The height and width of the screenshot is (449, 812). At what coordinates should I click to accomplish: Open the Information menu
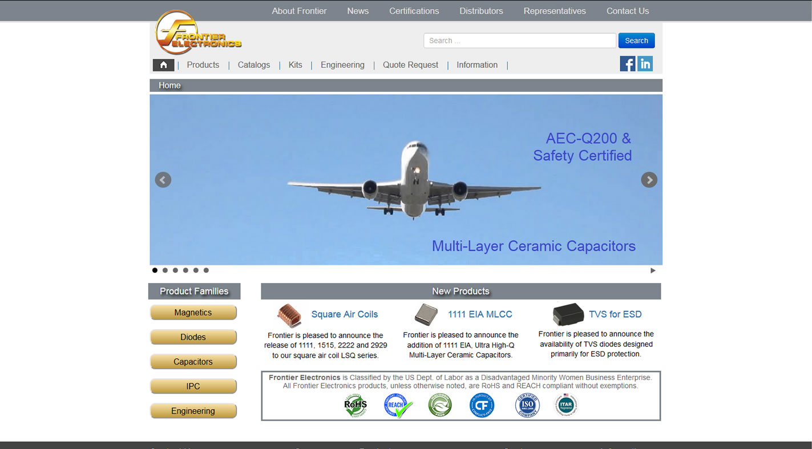(476, 65)
